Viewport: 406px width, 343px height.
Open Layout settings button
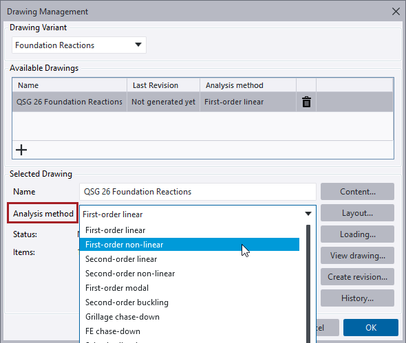pos(357,213)
